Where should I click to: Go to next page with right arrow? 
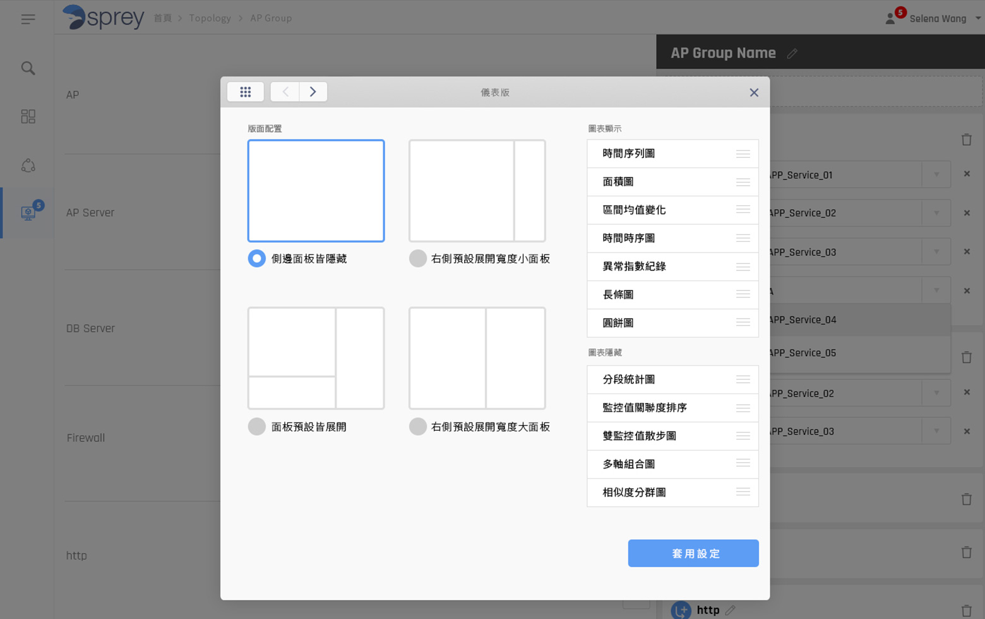(313, 92)
